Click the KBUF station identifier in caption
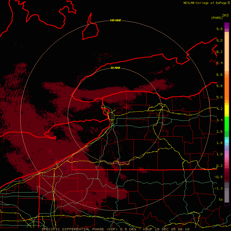 (x=148, y=229)
